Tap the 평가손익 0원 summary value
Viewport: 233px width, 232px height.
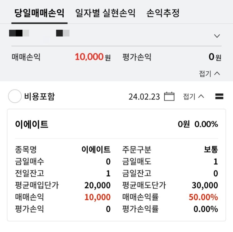click(x=215, y=57)
